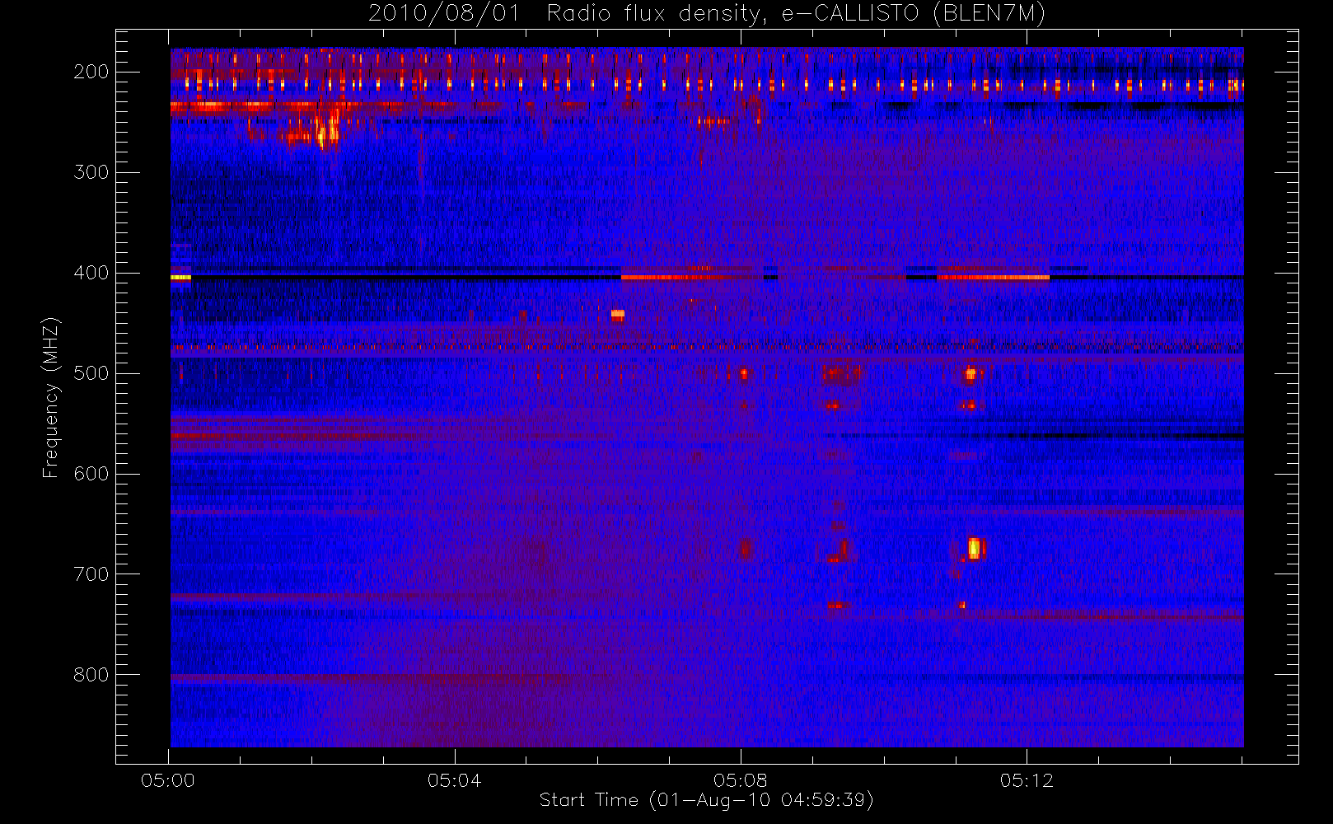Click the bright yellow burst near 680 MHz
Screen dimensions: 1333x824
coord(975,548)
